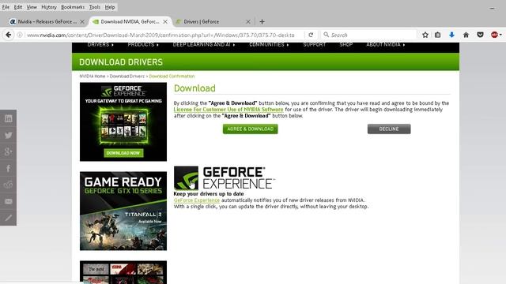Open a new tab with plus icon
This screenshot has width=506, height=284.
click(262, 21)
